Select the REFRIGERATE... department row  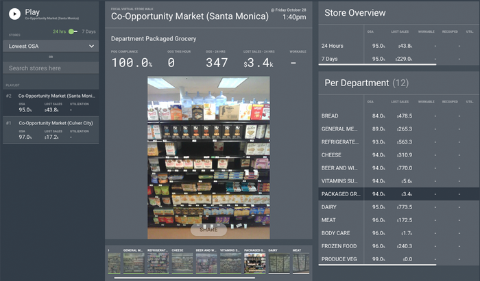399,142
